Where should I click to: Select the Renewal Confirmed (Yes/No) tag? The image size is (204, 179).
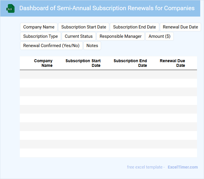[51, 46]
